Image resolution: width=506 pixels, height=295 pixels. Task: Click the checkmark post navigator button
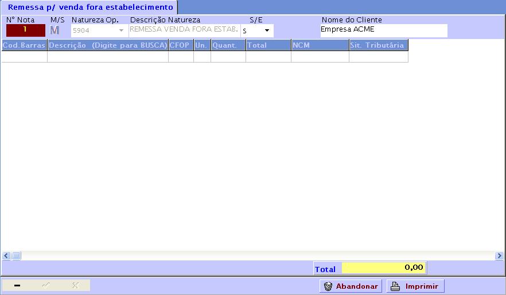click(x=46, y=286)
